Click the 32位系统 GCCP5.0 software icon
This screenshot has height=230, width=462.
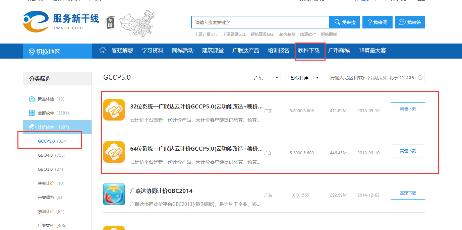(x=114, y=110)
